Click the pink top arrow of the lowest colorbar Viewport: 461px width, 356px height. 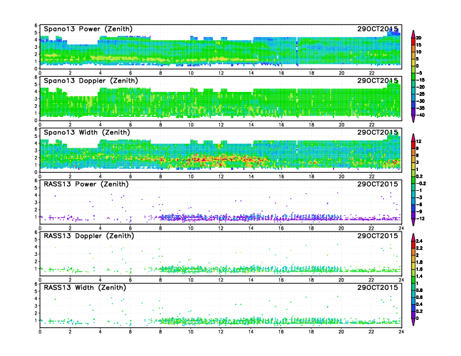point(413,237)
